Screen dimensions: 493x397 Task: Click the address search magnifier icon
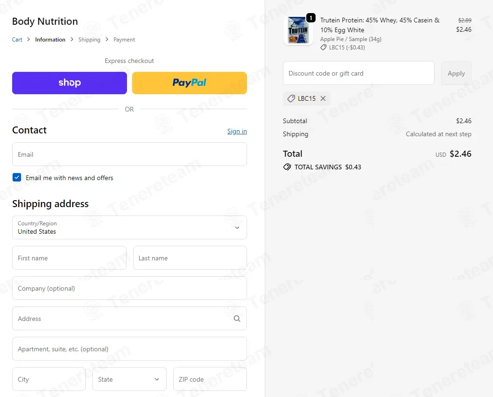237,319
